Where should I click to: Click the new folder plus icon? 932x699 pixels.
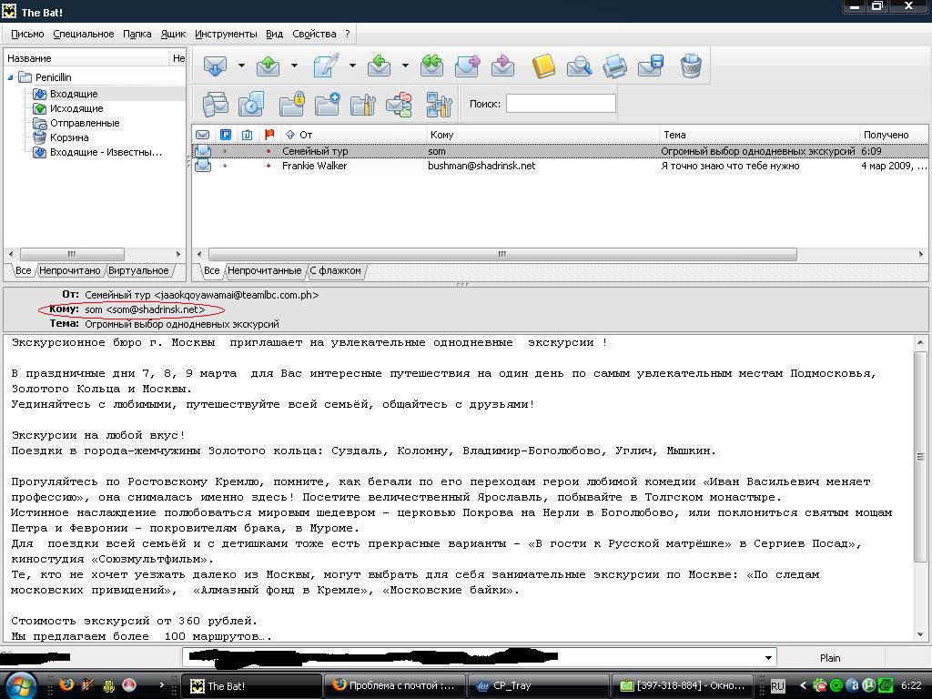tap(327, 104)
